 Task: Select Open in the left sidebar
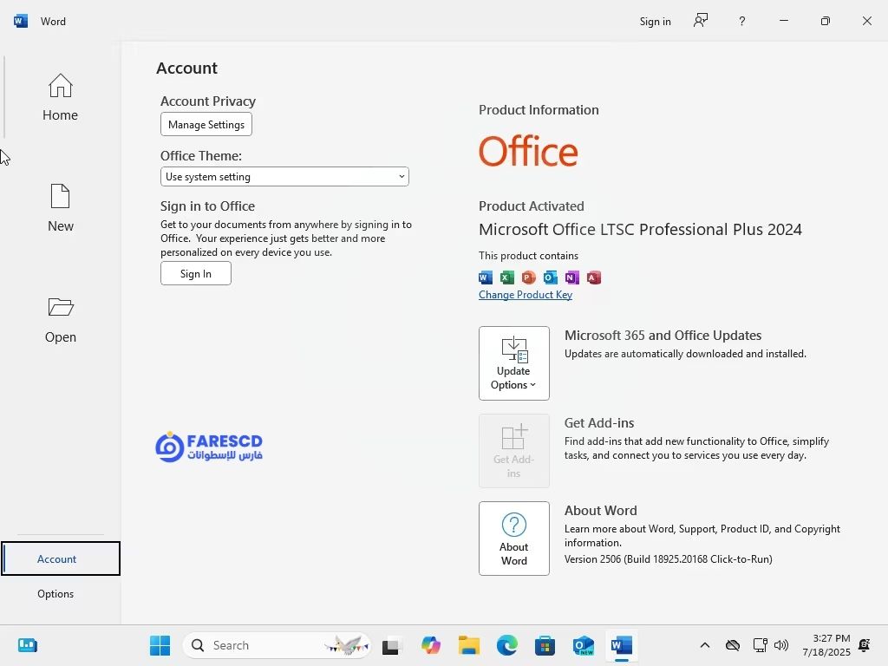[60, 320]
